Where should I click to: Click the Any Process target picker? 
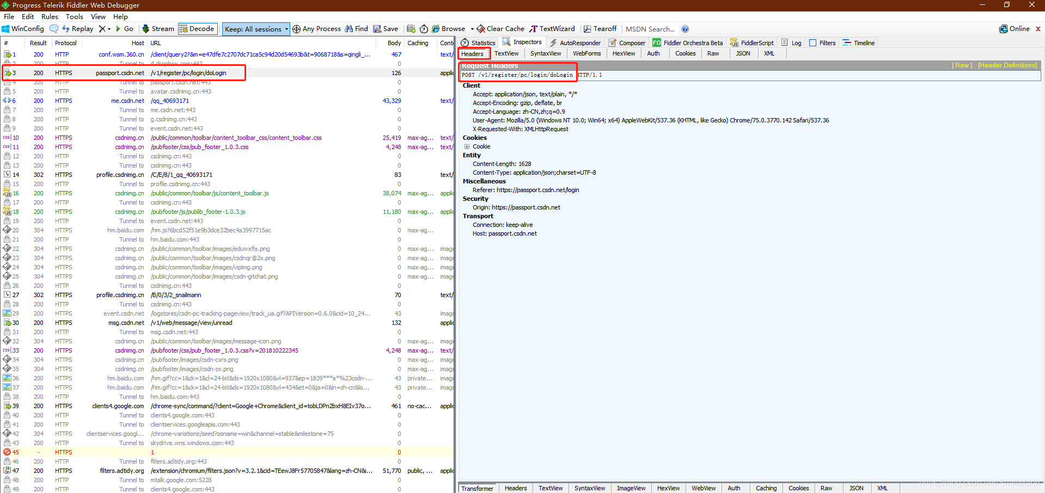tap(316, 29)
